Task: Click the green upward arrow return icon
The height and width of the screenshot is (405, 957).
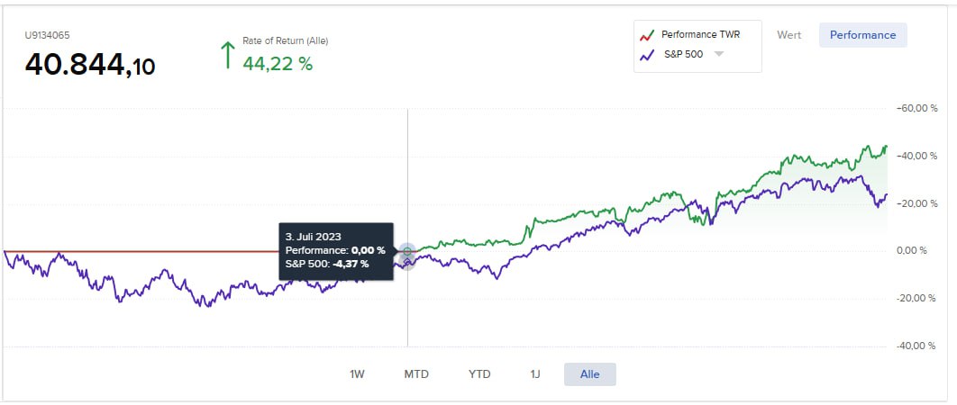Action: click(227, 55)
